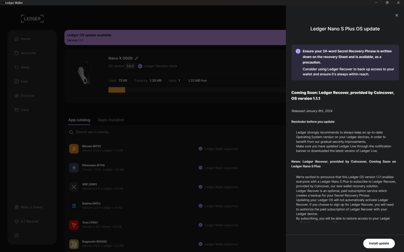Click the Install update button
The width and height of the screenshot is (404, 252).
tap(379, 243)
